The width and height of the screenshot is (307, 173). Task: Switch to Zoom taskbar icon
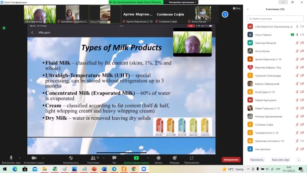point(144,169)
